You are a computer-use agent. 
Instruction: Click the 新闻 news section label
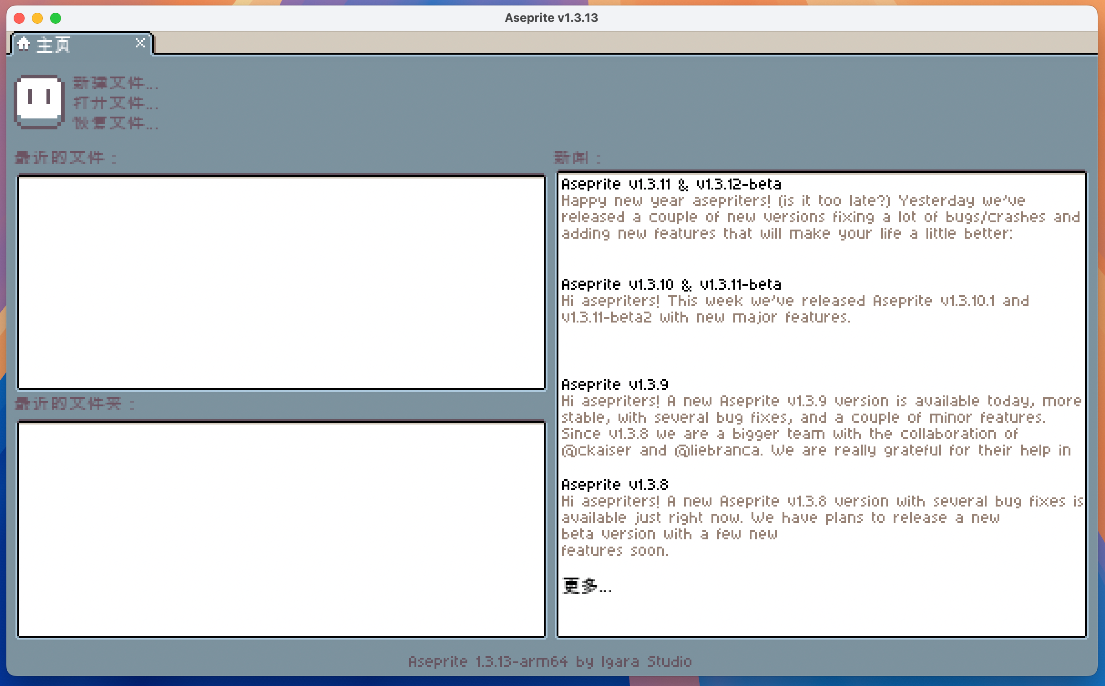(x=578, y=158)
